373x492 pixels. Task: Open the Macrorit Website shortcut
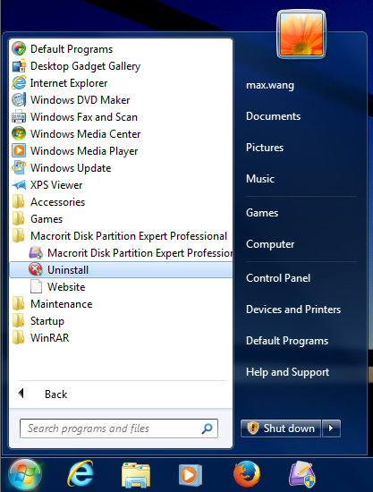121,287
